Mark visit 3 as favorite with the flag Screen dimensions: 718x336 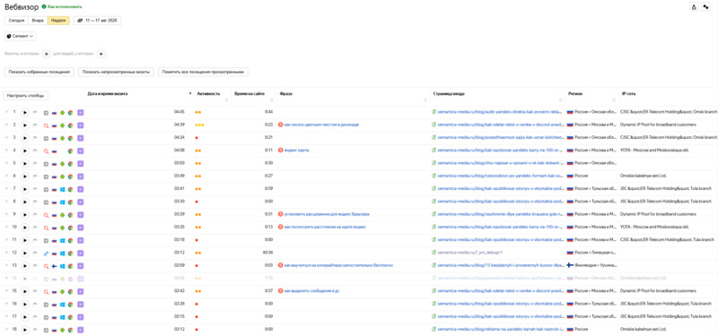[x=35, y=138]
